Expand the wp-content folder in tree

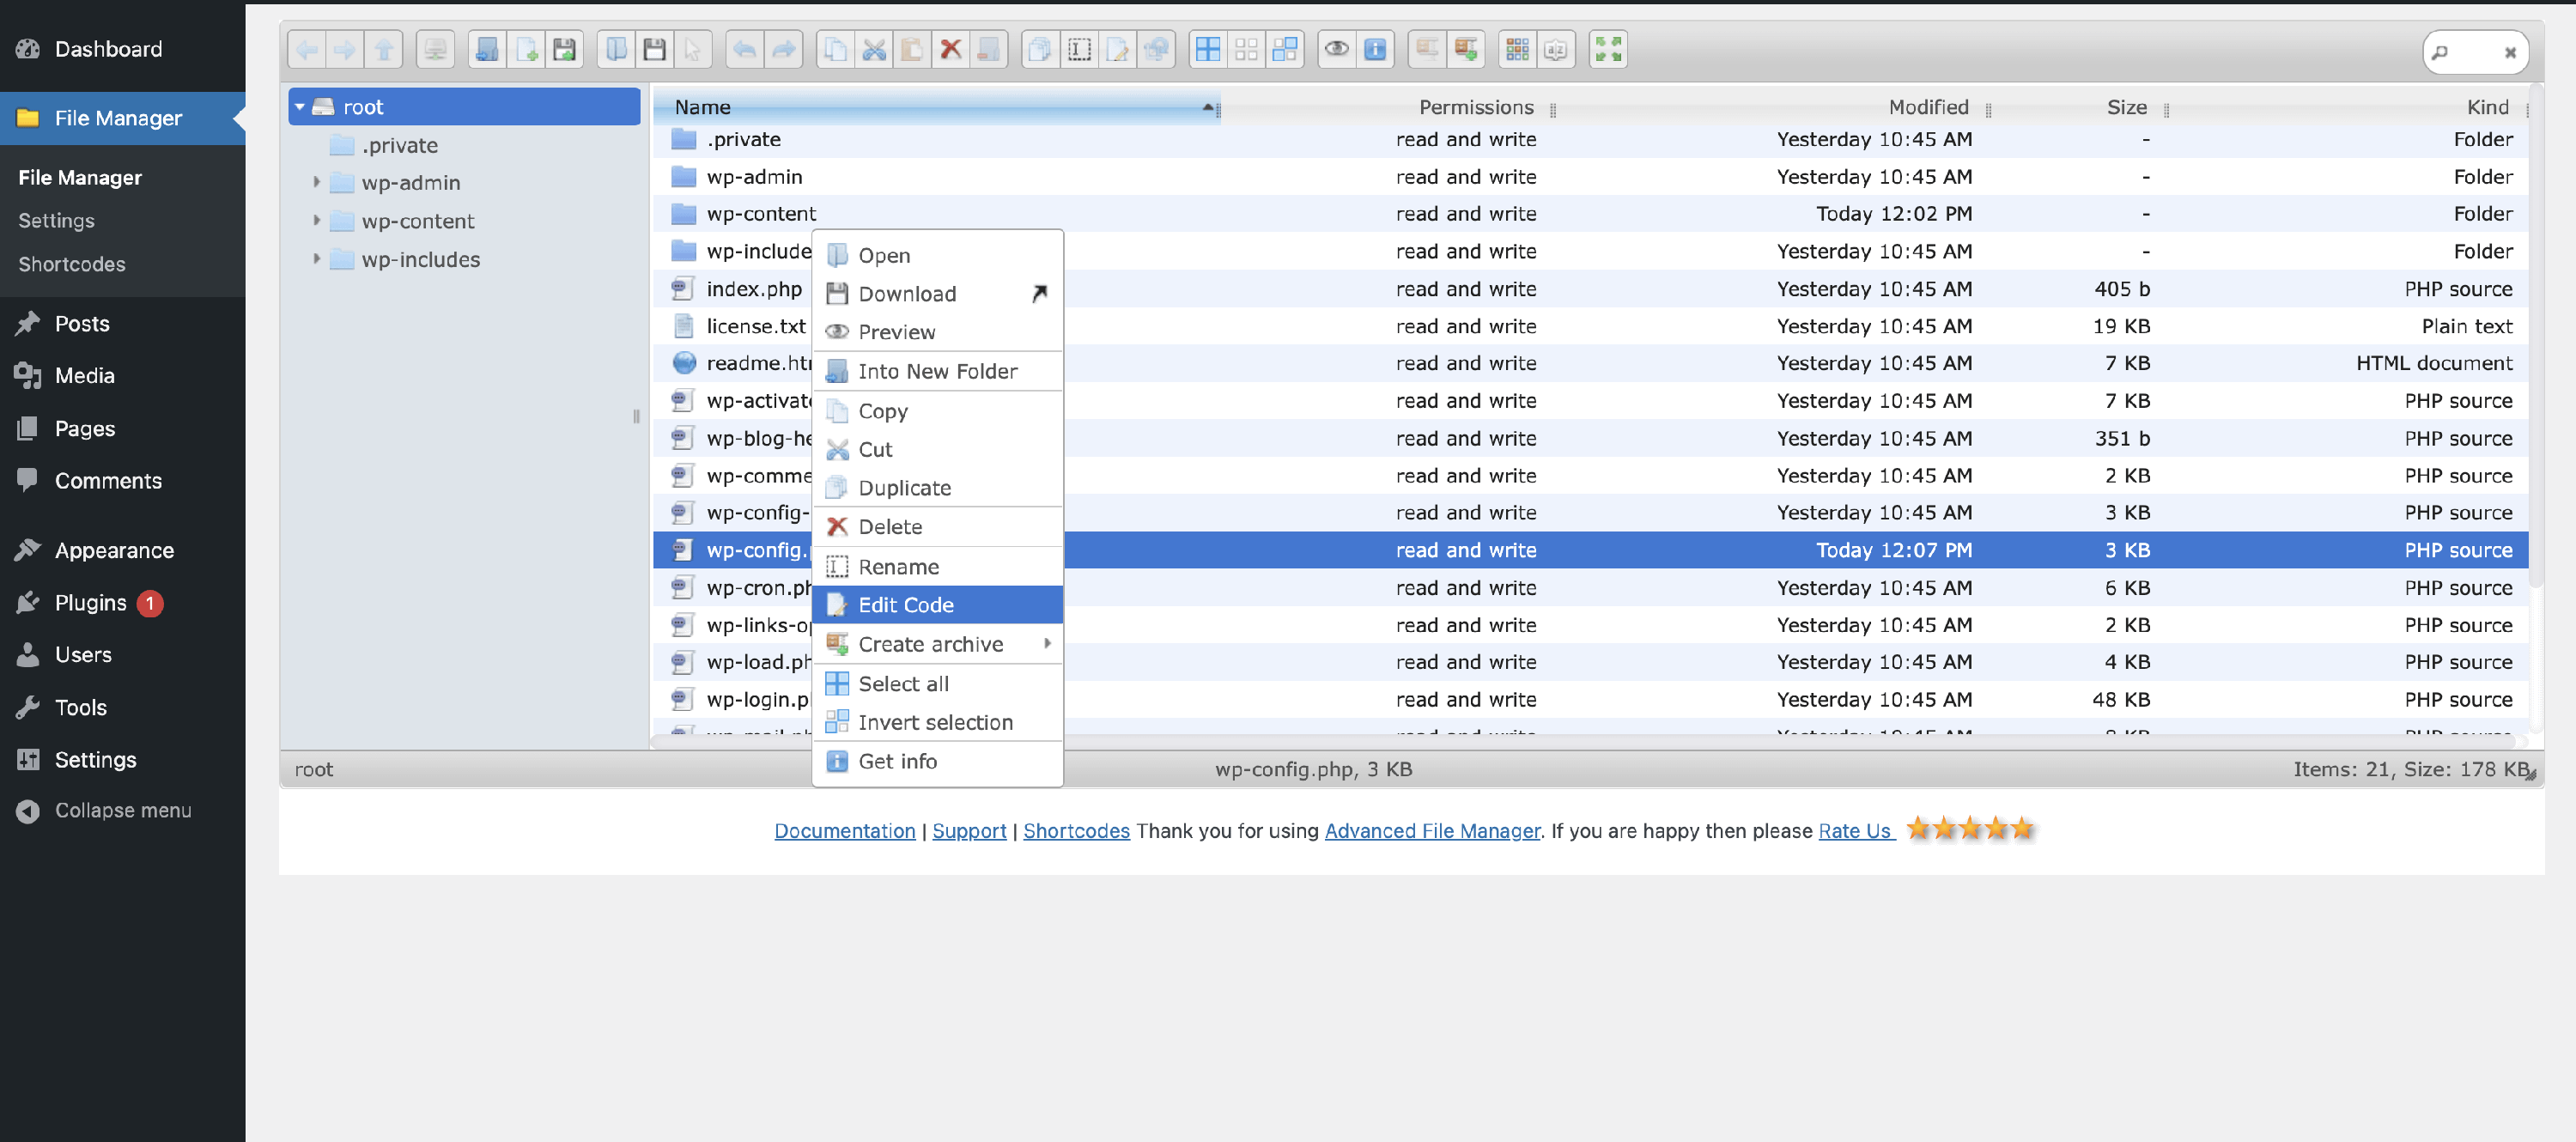316,220
